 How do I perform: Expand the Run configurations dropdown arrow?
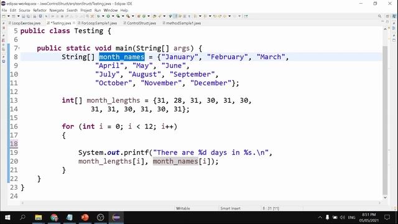click(x=113, y=16)
